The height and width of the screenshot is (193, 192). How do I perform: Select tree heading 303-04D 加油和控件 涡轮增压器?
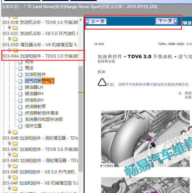tap(40, 161)
